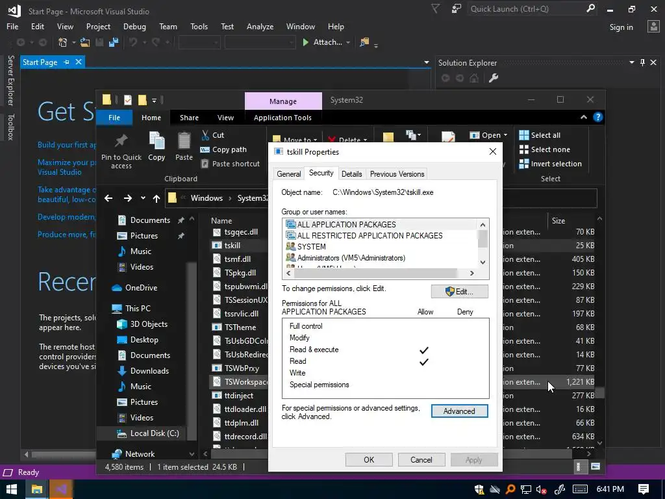The image size is (665, 499).
Task: Open the Recent locations dropdown arrow
Action: point(143,198)
